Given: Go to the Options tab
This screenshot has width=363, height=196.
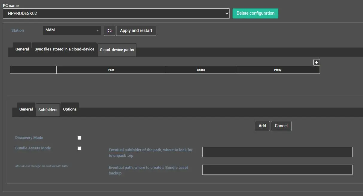Looking at the screenshot, I should 70,109.
